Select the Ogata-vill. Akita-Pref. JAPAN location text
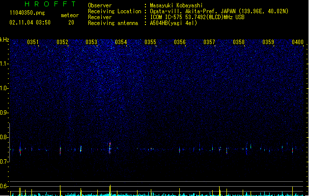This screenshot has width=309, height=196. click(x=219, y=11)
